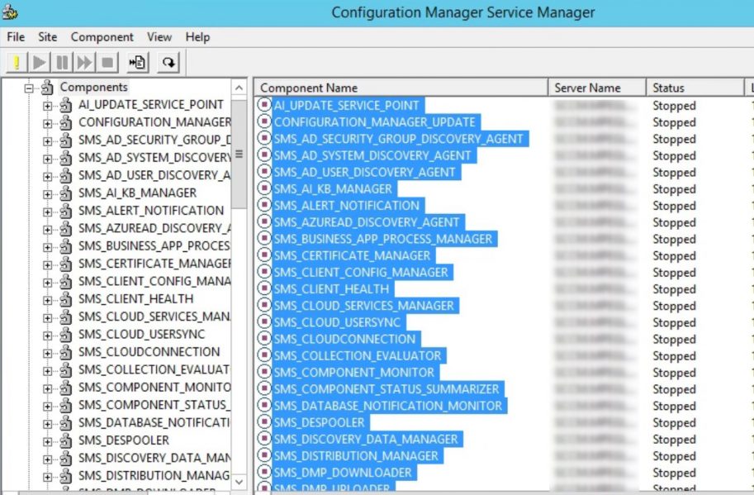The image size is (754, 495).
Task: Open the Site menu
Action: 46,36
